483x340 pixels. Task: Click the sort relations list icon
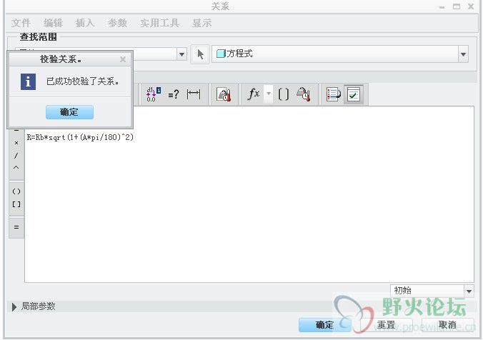333,94
